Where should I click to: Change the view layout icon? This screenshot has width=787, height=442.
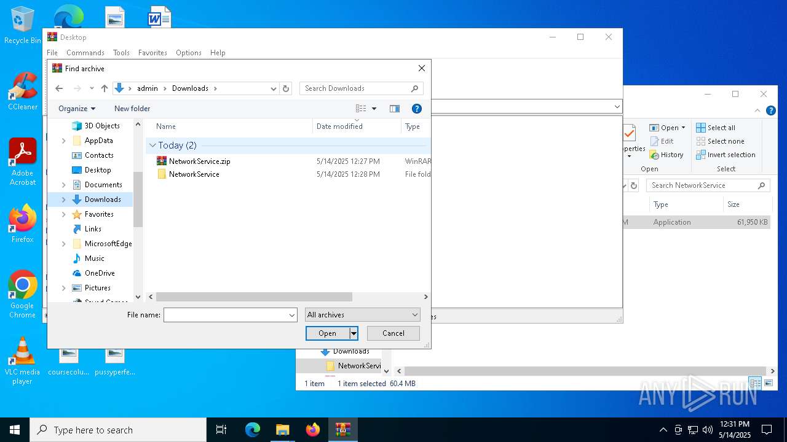point(361,109)
